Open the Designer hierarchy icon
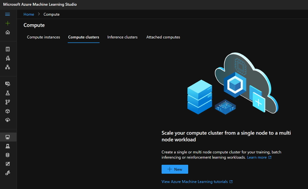 [x=7, y=67]
